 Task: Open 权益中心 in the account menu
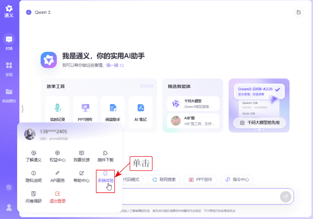tap(58, 156)
